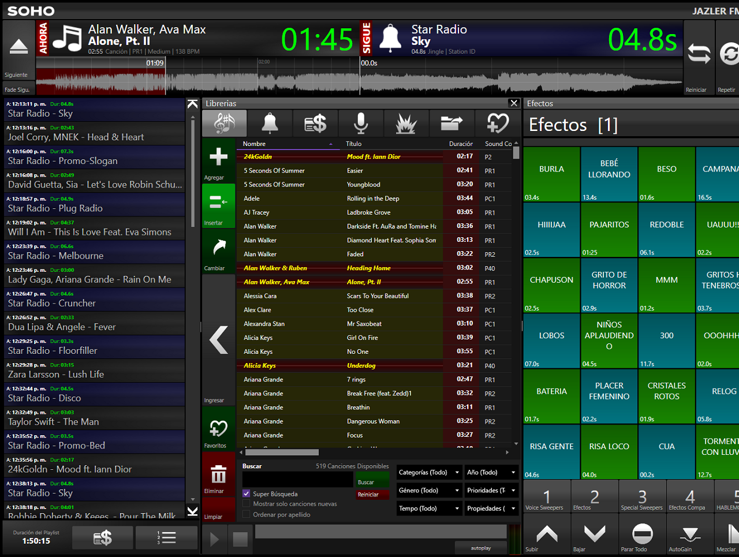Close the Librerias panel
The image size is (739, 557).
[x=514, y=103]
